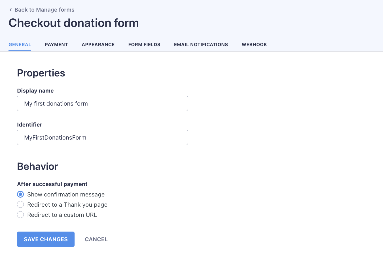Open Back to Manage forms link
The height and width of the screenshot is (263, 383).
pos(44,10)
